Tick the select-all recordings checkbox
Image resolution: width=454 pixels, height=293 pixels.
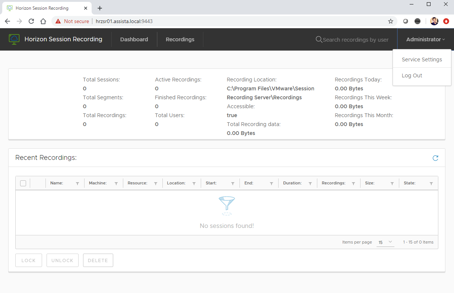click(23, 183)
